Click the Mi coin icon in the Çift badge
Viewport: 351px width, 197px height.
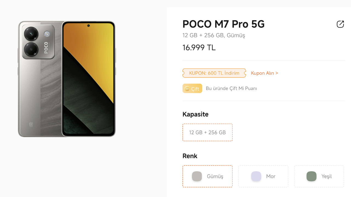pos(187,89)
